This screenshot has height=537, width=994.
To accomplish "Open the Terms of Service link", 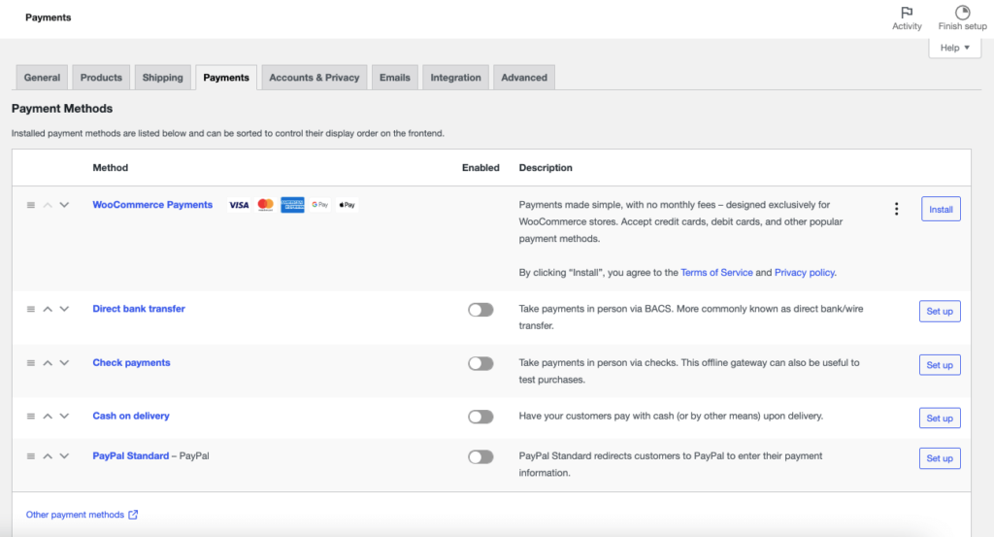I will pyautogui.click(x=716, y=273).
